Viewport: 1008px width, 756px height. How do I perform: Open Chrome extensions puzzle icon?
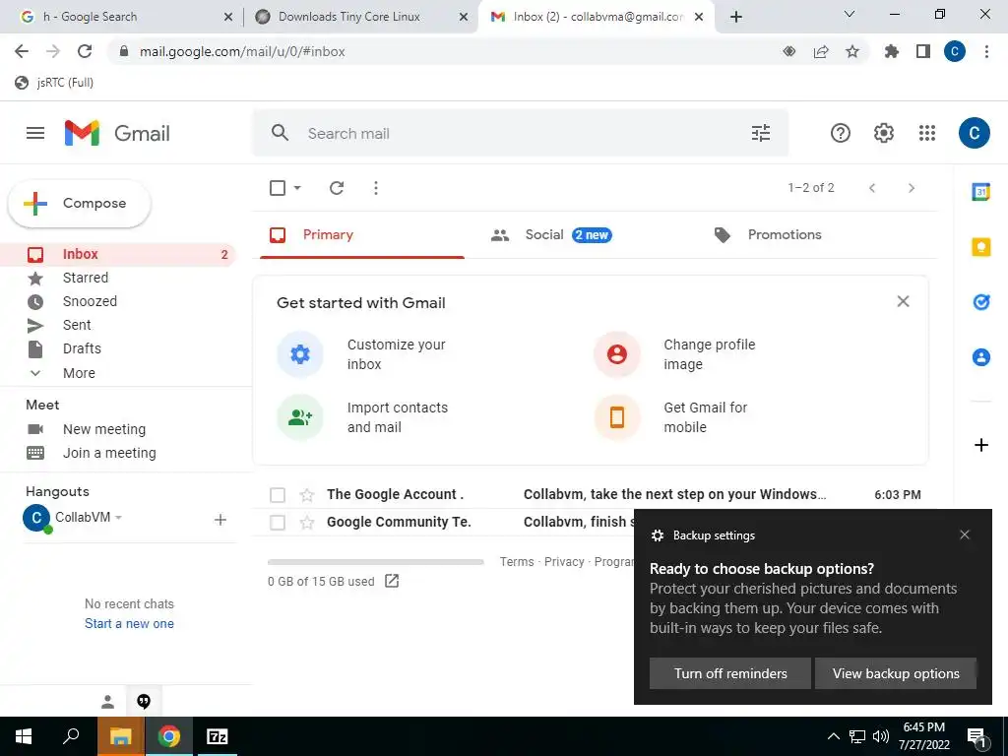coord(891,51)
